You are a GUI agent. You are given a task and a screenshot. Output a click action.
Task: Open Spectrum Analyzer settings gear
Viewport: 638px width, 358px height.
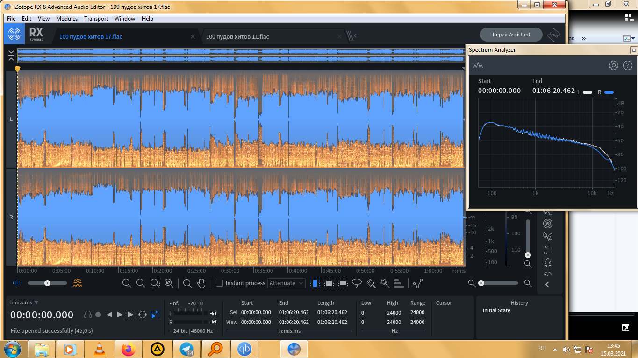[613, 65]
